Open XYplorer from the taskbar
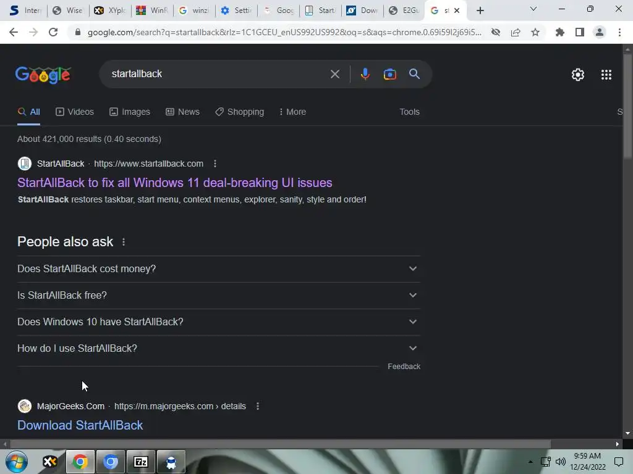 49,462
